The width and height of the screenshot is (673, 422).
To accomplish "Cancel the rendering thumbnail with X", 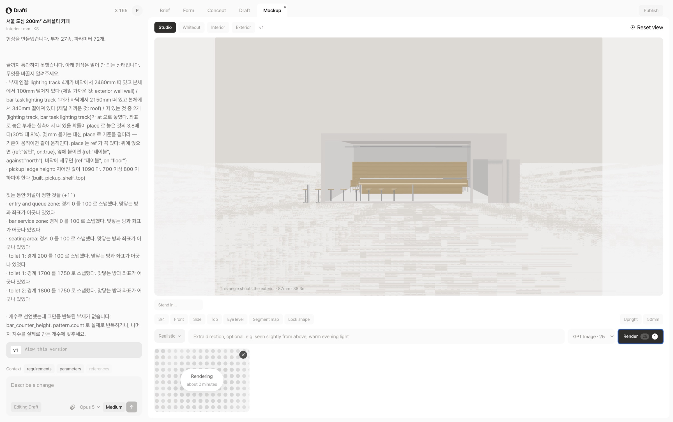I will click(243, 355).
